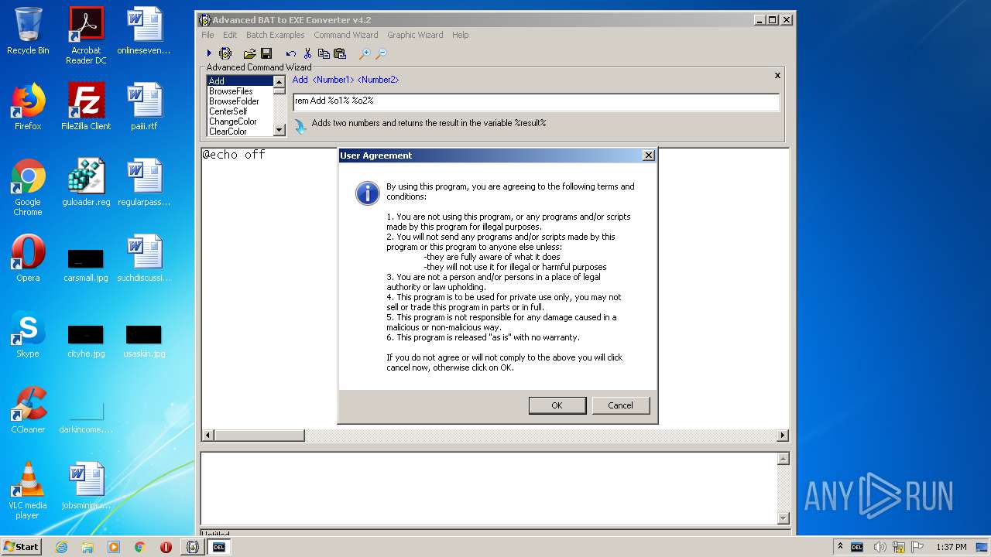Open Internet Explorer from the taskbar

[x=62, y=547]
